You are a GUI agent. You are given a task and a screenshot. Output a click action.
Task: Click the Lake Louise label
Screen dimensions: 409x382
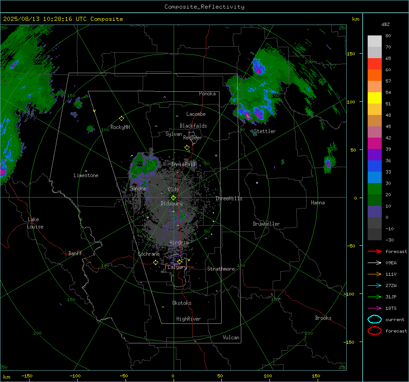35,223
